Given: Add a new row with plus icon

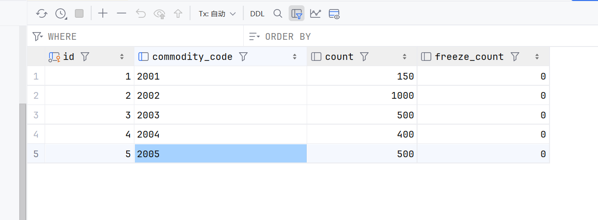Looking at the screenshot, I should (x=103, y=13).
